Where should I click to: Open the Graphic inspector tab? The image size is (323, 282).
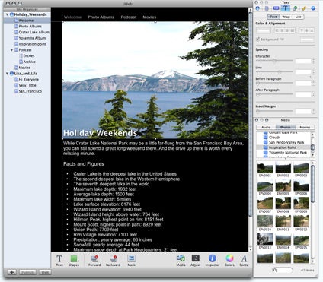pyautogui.click(x=295, y=8)
